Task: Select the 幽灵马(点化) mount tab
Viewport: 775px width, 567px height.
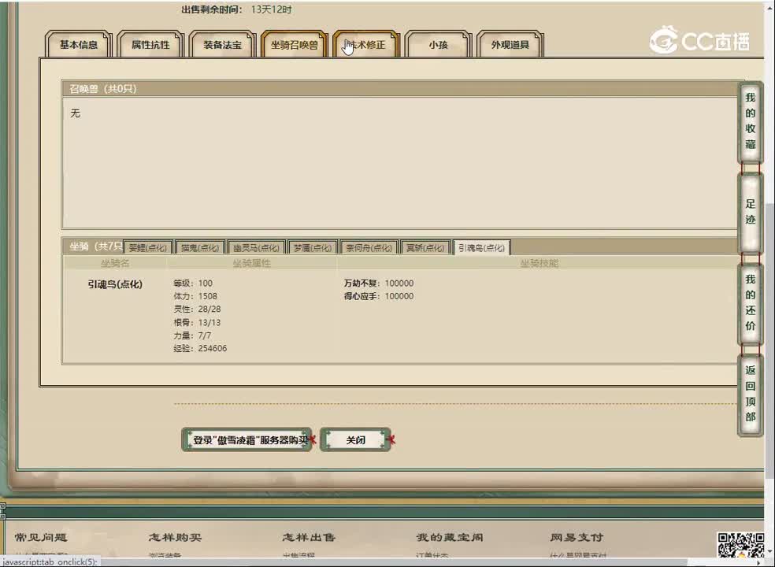Action: click(x=255, y=247)
